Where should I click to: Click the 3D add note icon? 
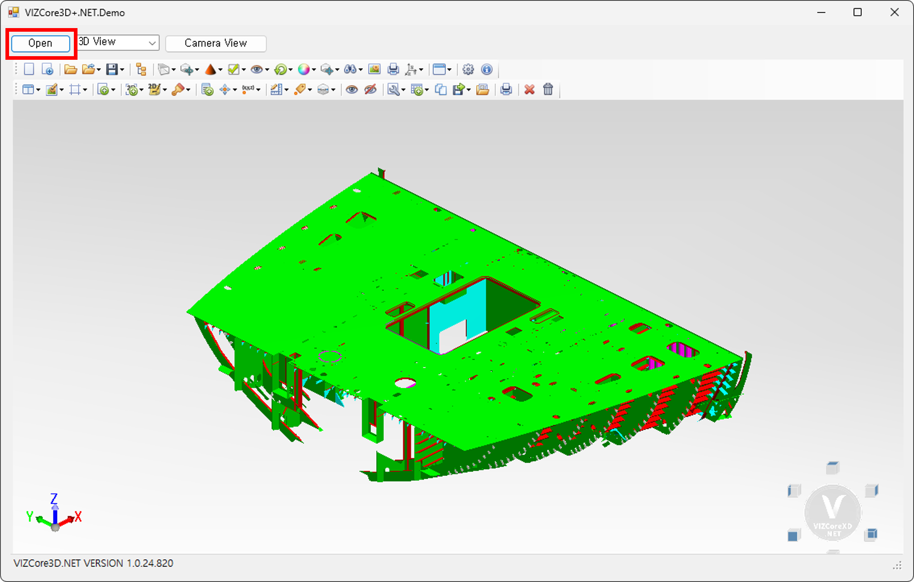[132, 90]
